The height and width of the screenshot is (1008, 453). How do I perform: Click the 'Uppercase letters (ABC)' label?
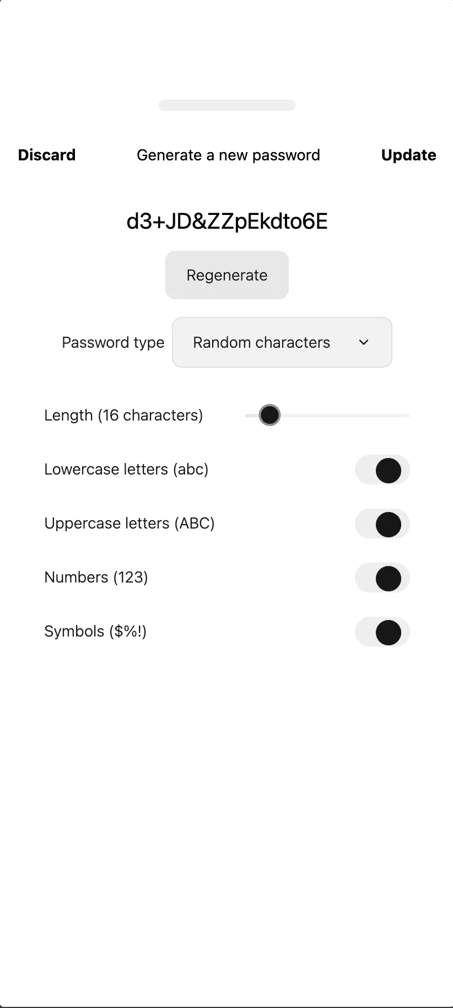point(130,523)
